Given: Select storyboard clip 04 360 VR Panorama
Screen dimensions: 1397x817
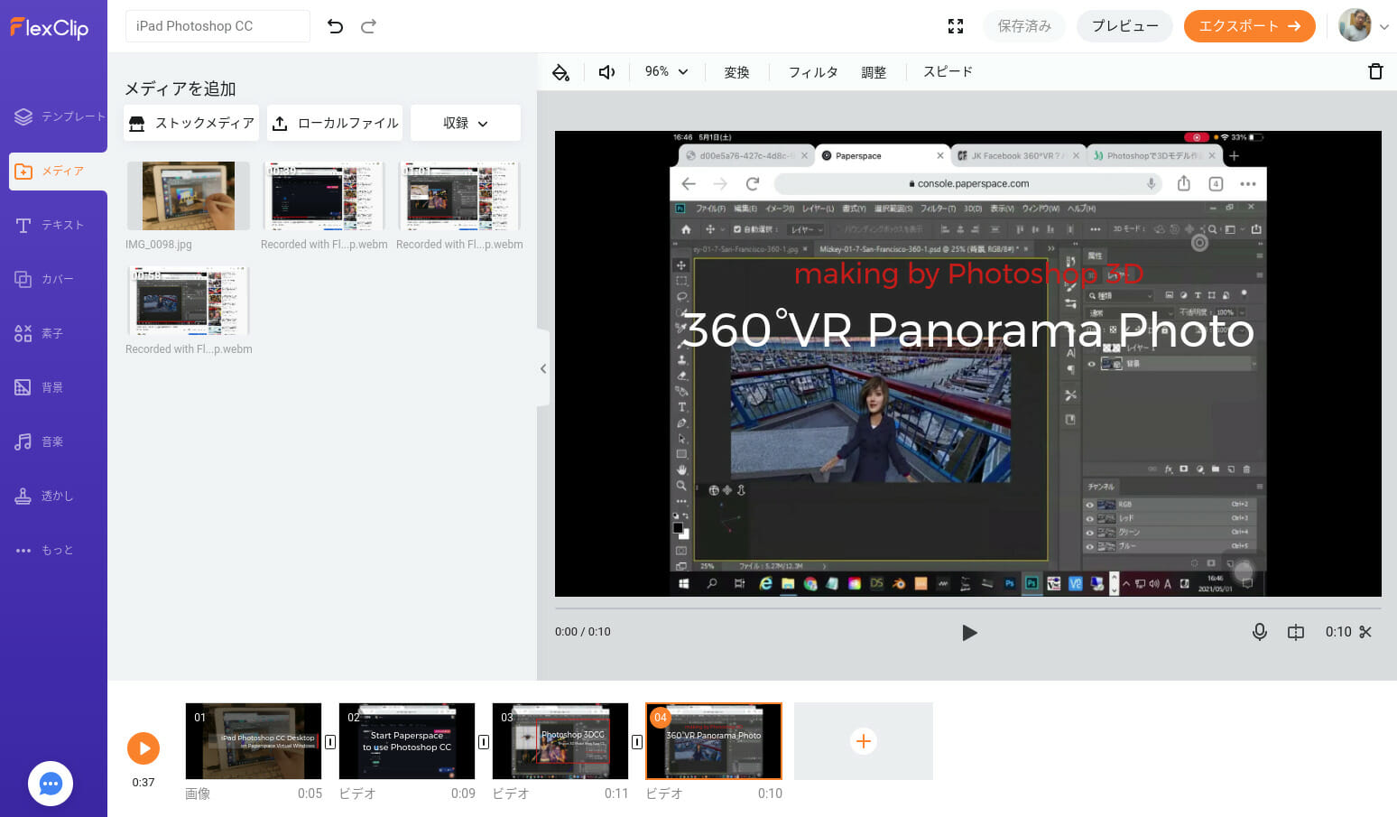Looking at the screenshot, I should click(714, 741).
